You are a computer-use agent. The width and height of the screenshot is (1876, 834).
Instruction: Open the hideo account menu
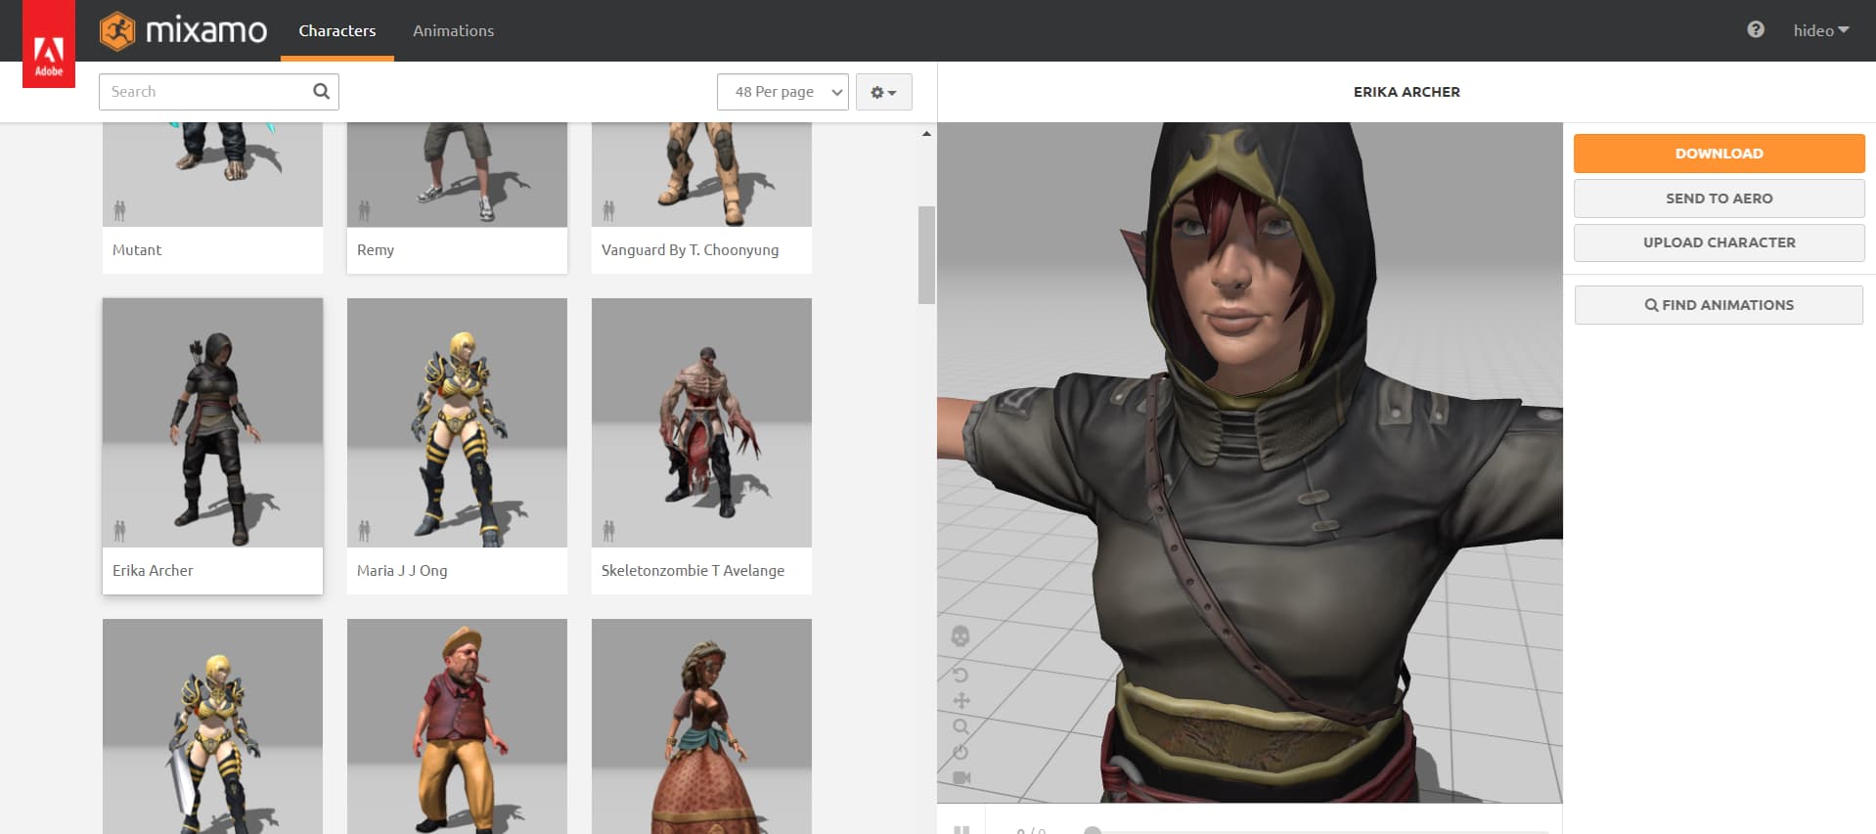click(1820, 30)
